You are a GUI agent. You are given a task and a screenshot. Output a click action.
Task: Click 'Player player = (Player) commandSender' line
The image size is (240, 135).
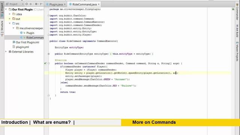(x=91, y=70)
